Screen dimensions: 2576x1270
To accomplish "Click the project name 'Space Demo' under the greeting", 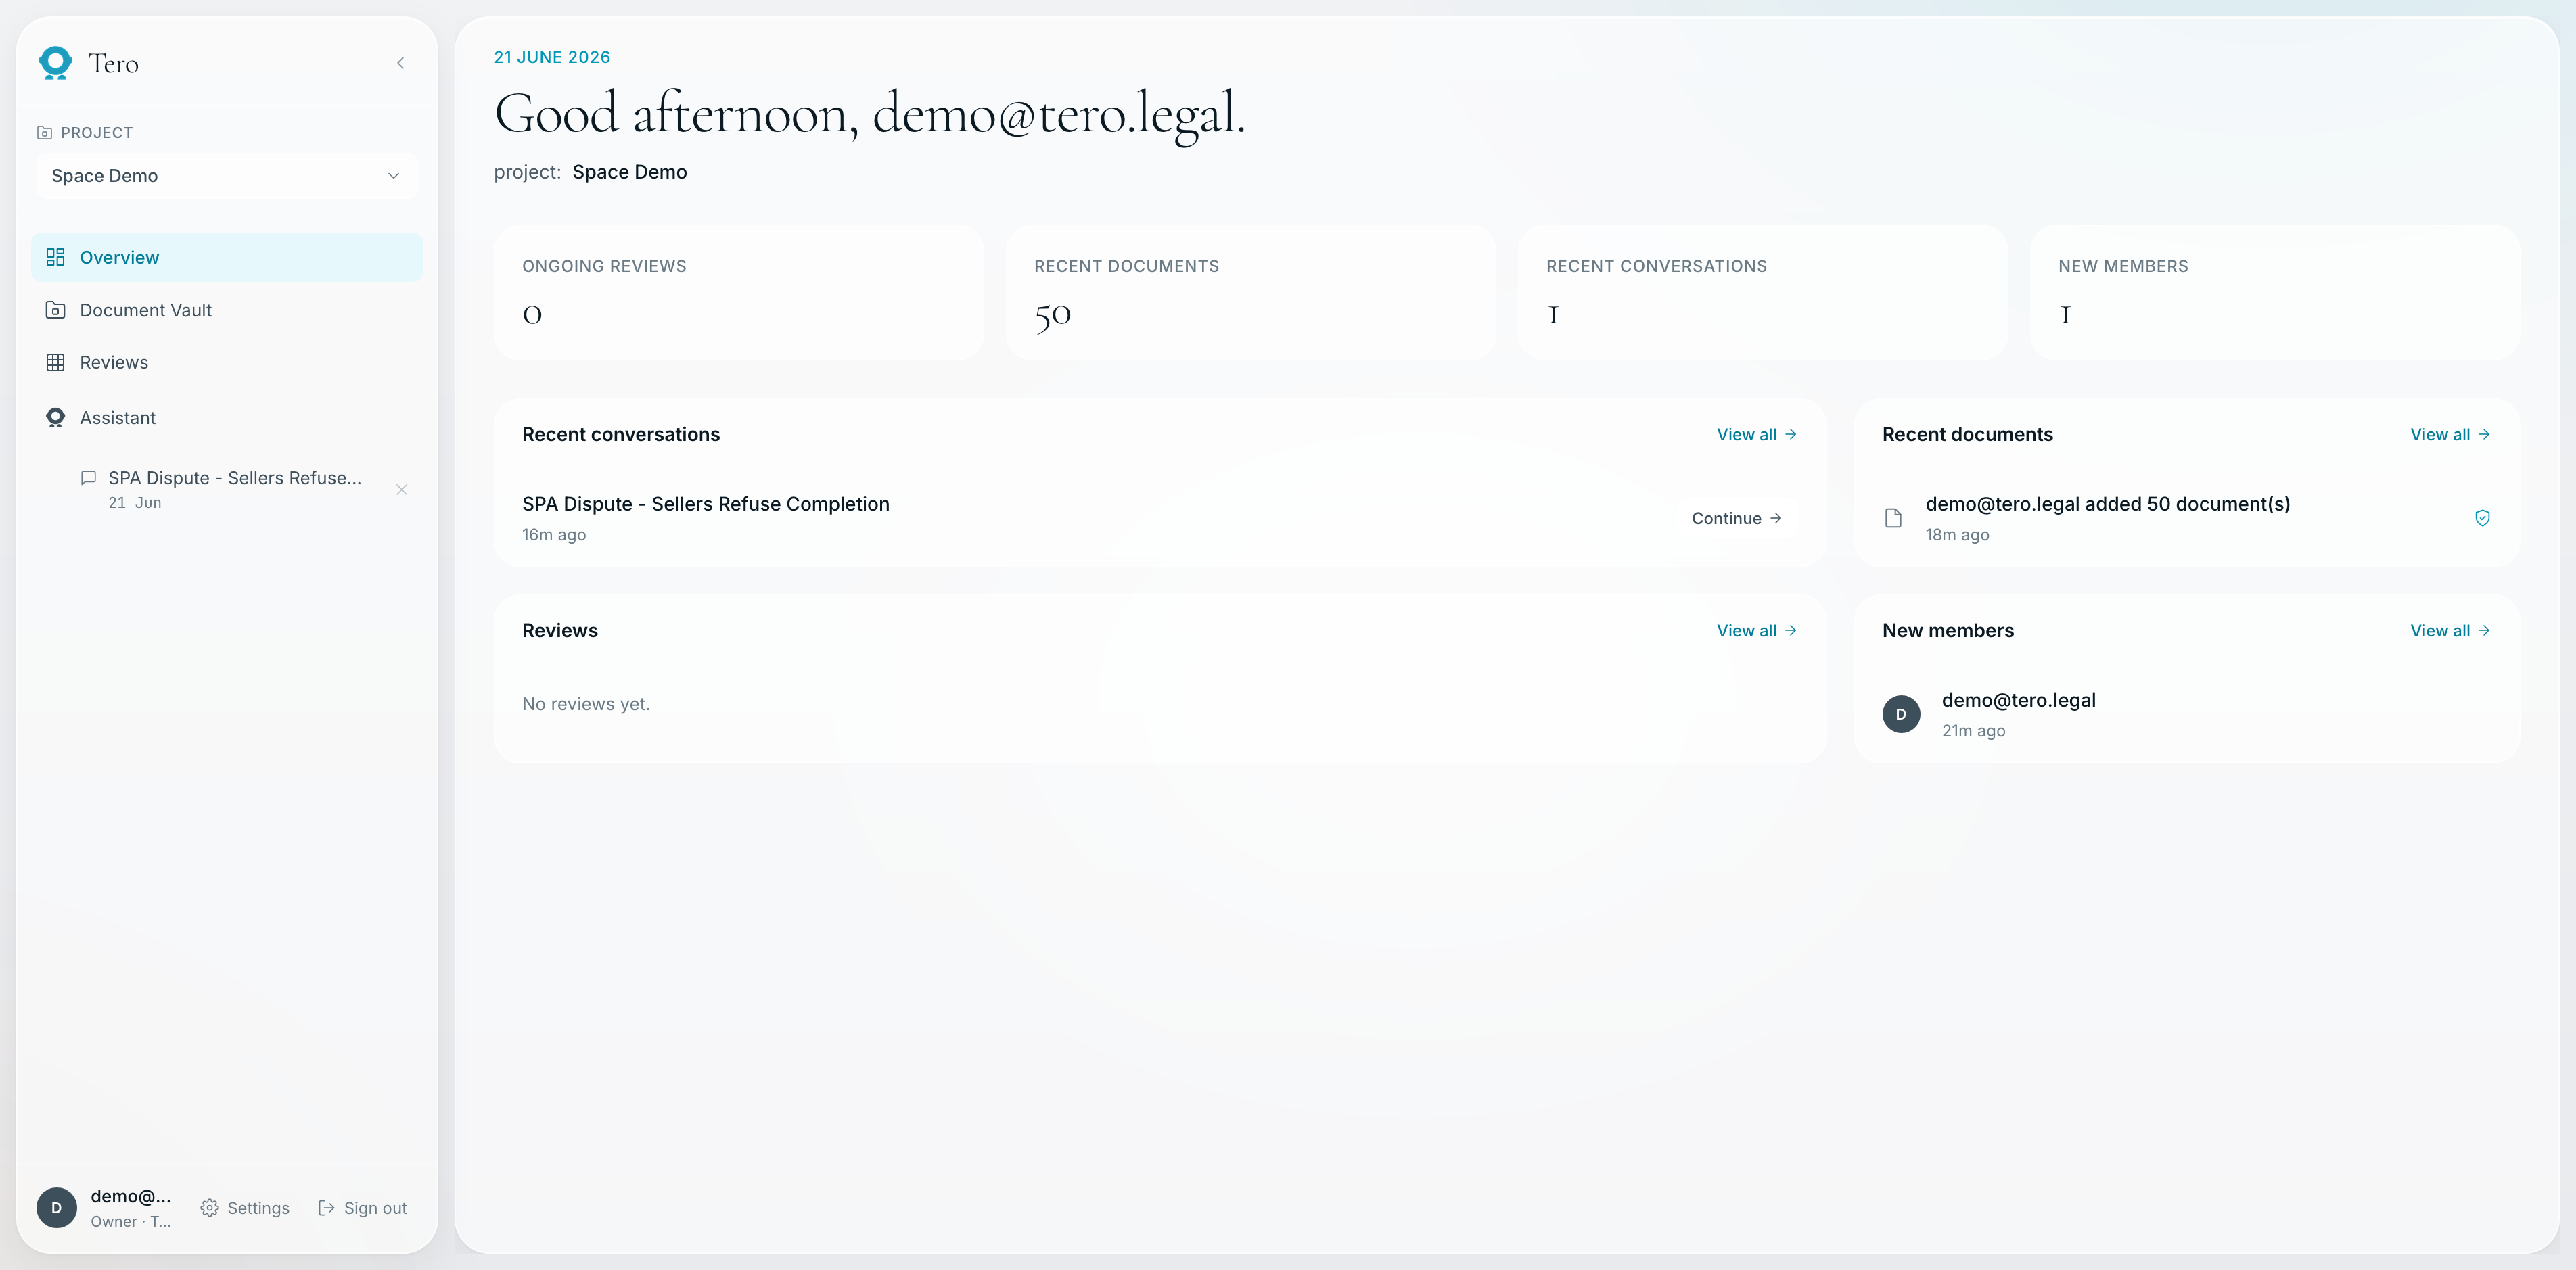I will (x=629, y=172).
